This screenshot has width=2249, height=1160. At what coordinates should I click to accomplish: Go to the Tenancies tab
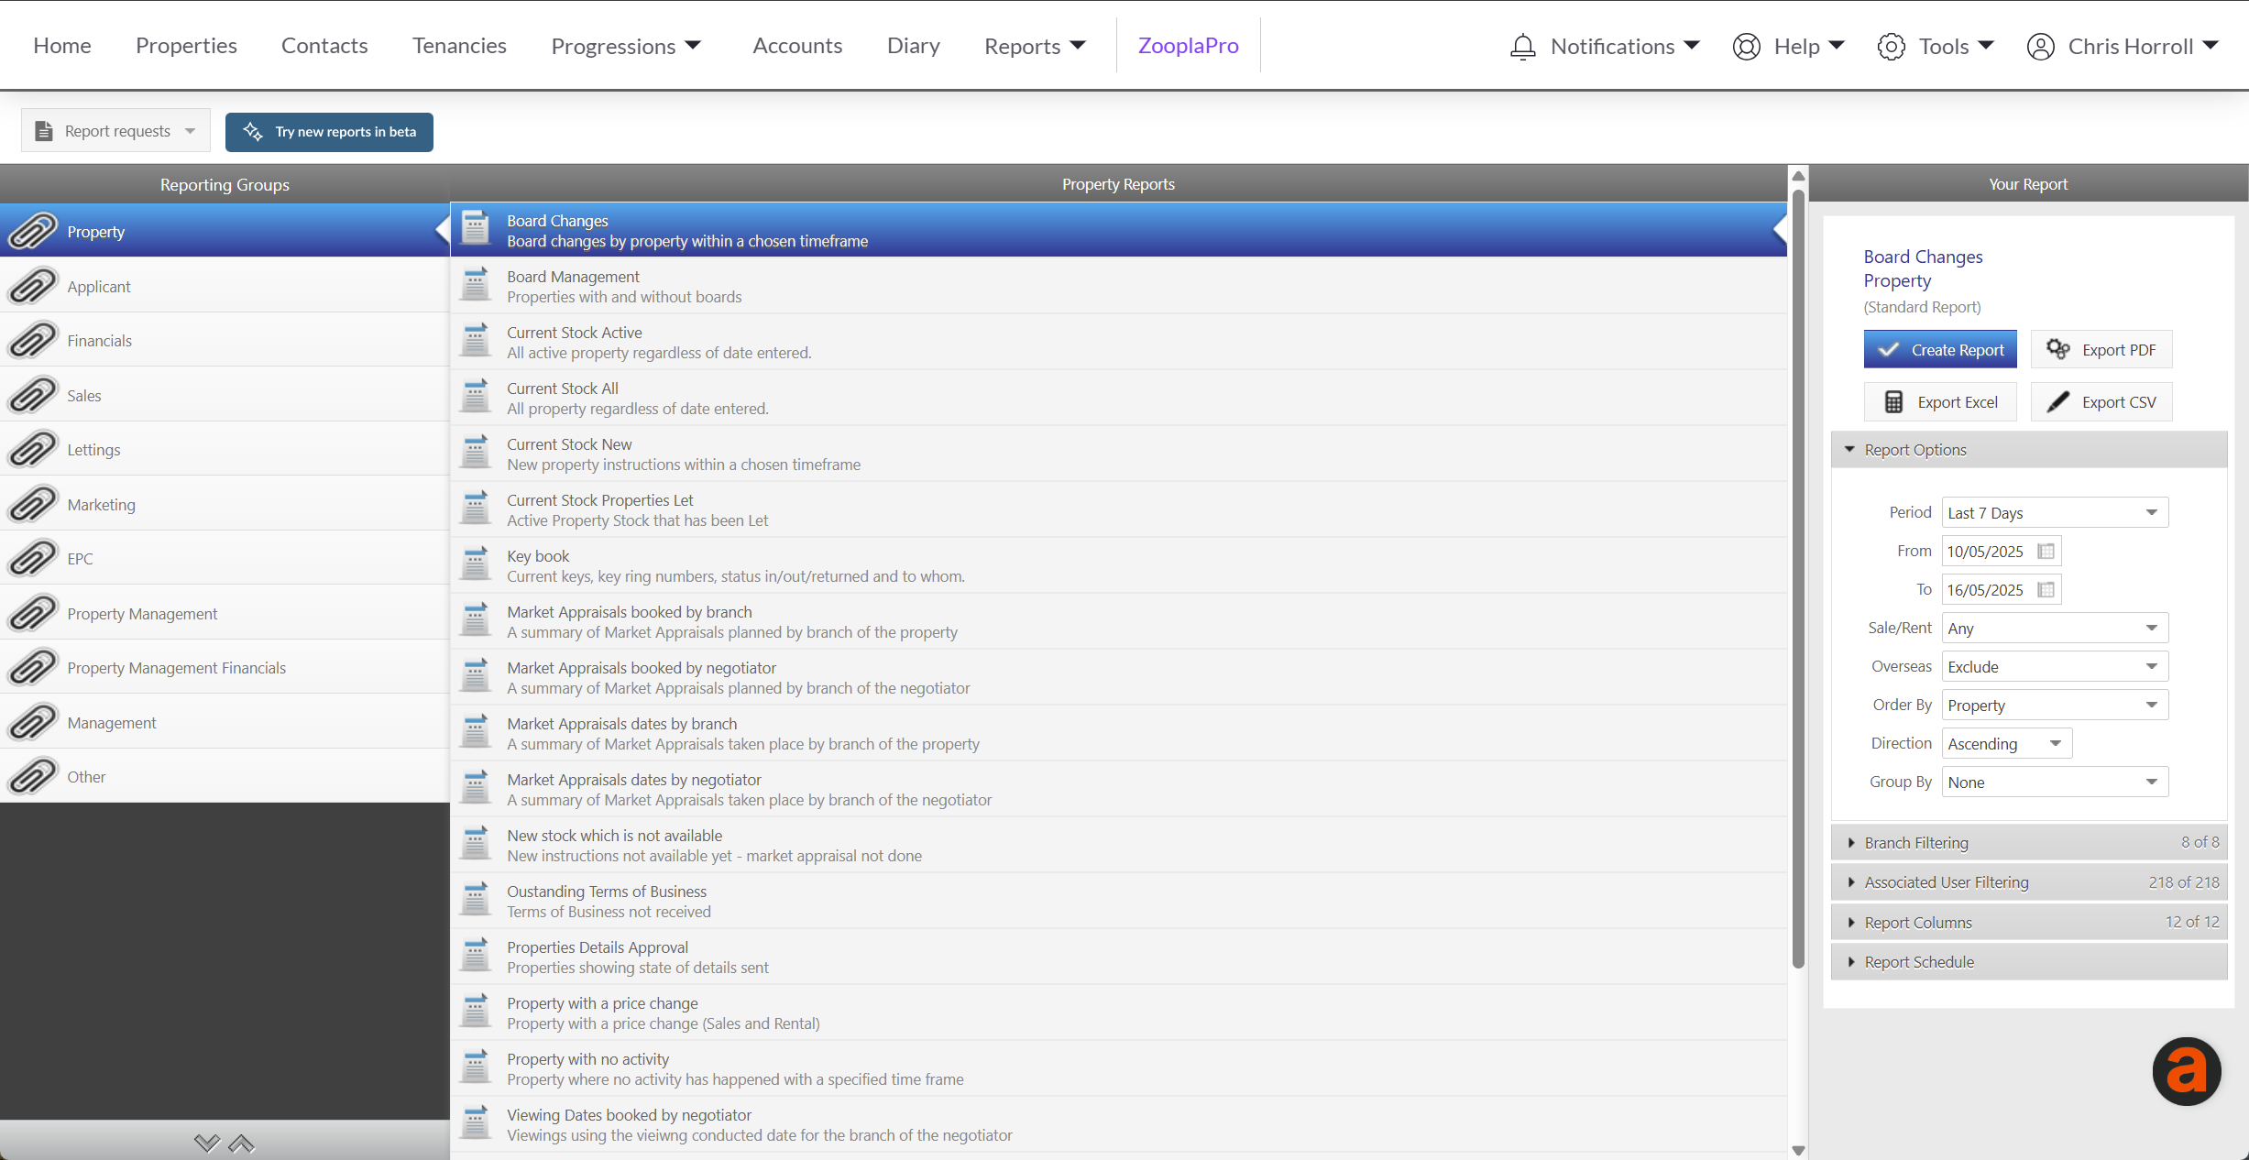pyautogui.click(x=459, y=46)
